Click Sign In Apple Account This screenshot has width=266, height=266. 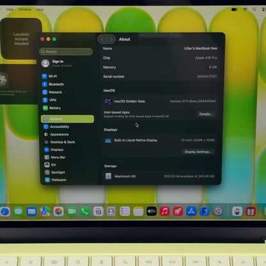click(x=58, y=63)
